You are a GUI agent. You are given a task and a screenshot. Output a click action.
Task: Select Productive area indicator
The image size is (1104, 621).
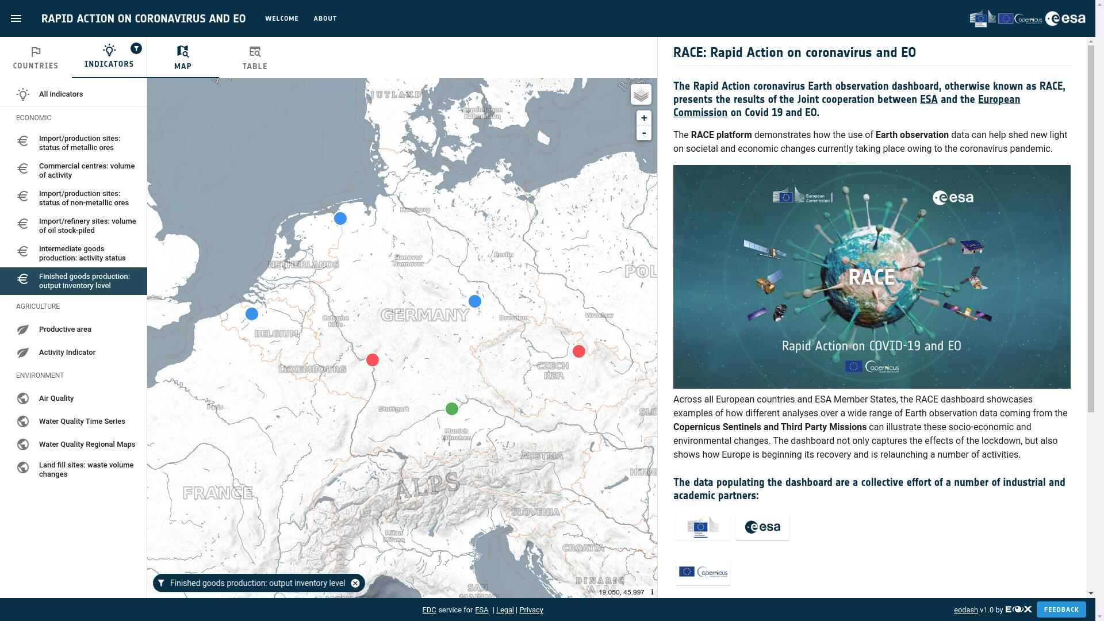point(74,329)
